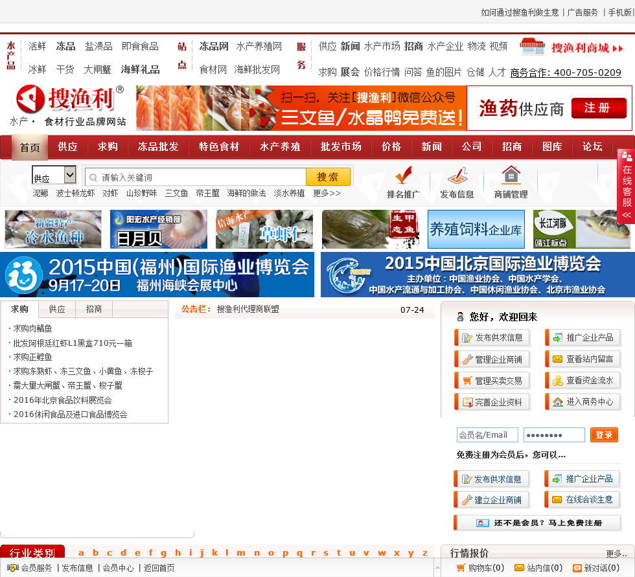Open the 供应 search type dropdown

54,175
